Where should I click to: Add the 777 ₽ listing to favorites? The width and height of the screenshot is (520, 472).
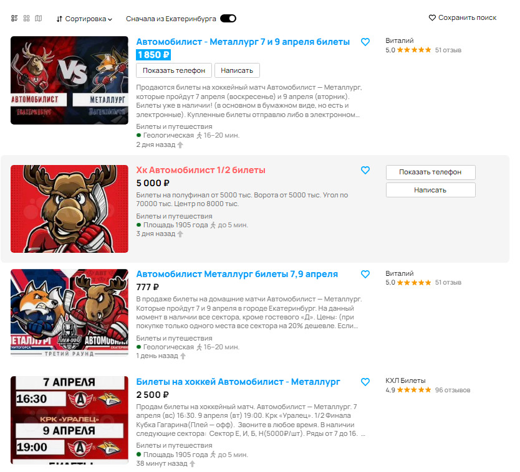pyautogui.click(x=365, y=274)
